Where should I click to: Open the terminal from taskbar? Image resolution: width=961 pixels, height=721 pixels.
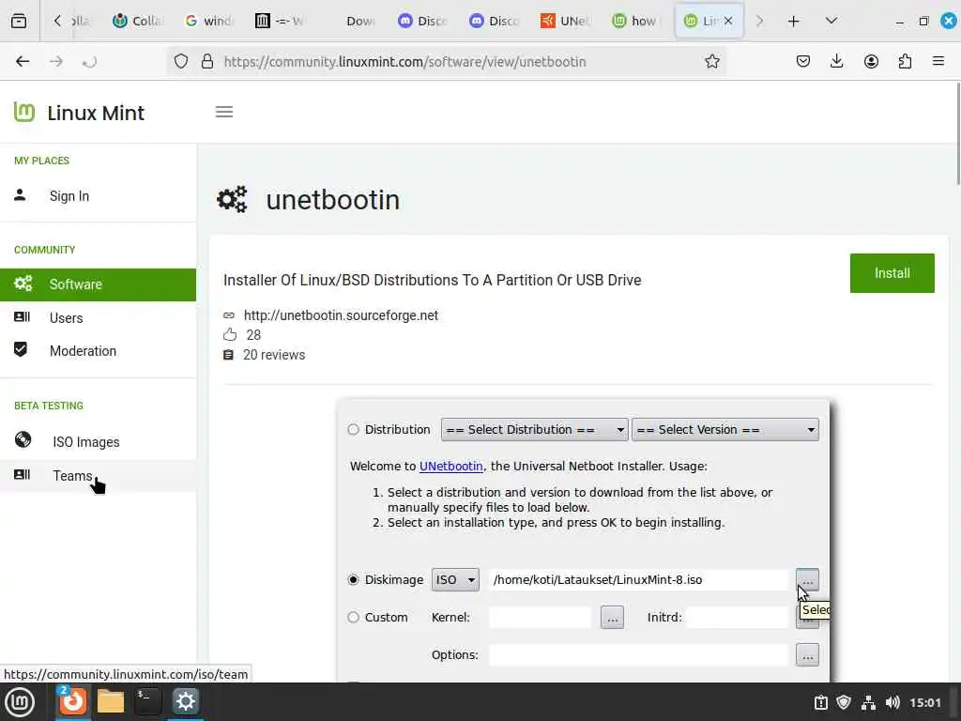point(147,701)
